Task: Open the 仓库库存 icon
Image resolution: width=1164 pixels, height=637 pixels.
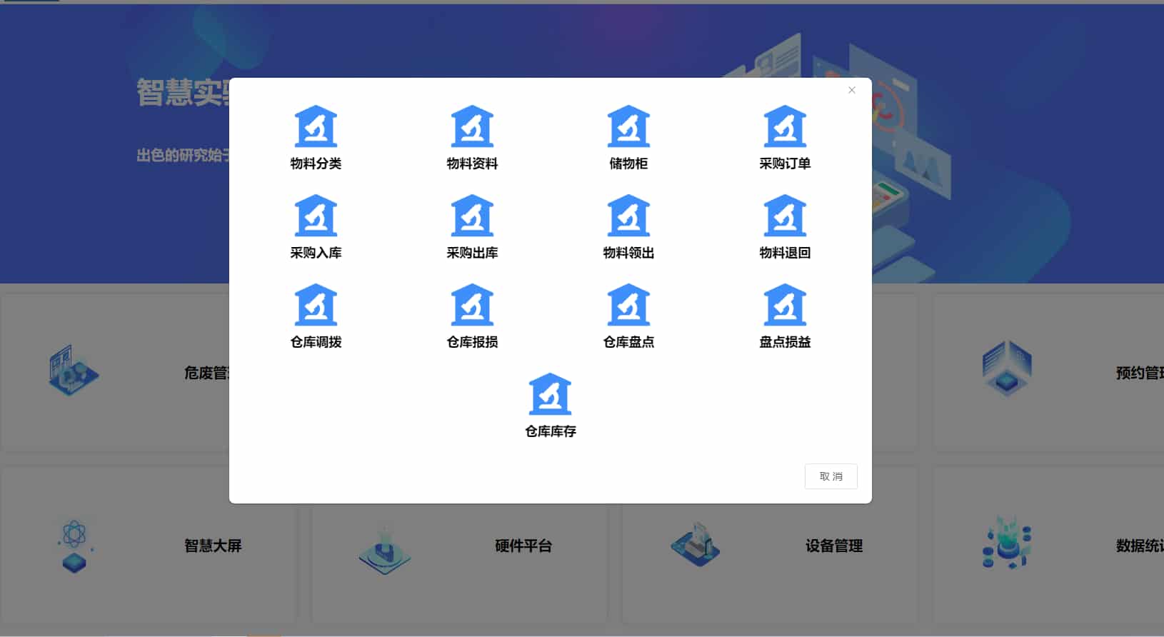Action: (550, 393)
